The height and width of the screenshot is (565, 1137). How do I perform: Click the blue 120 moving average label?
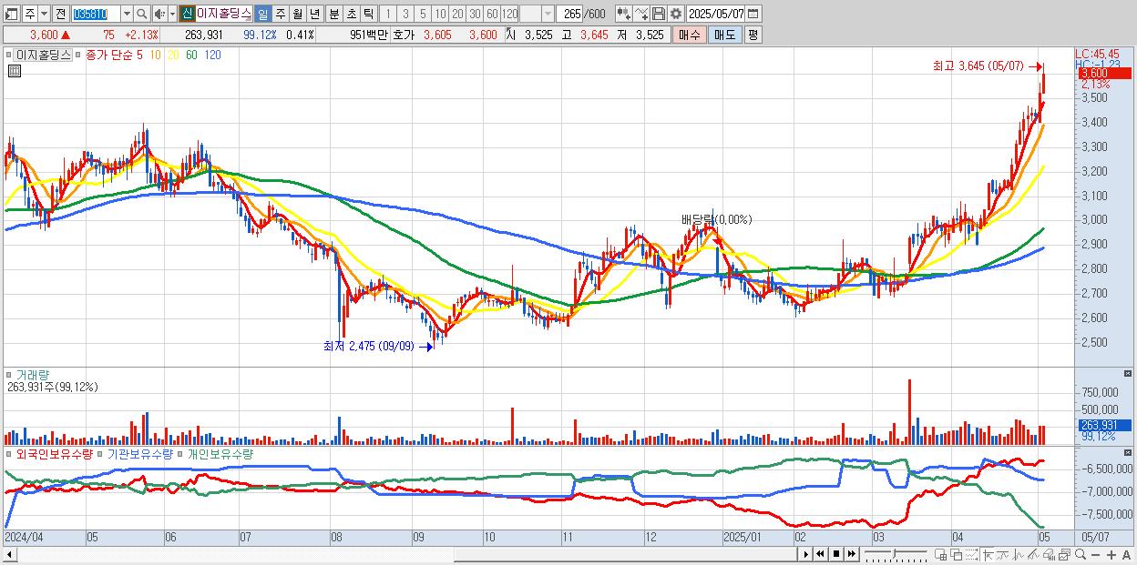point(212,55)
